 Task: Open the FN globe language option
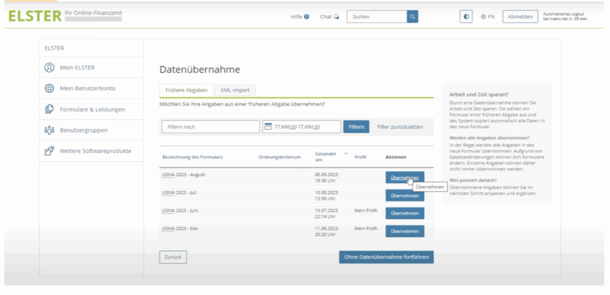point(487,17)
